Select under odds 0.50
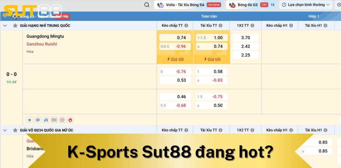The width and height of the screenshot is (341, 168). pyautogui.click(x=211, y=105)
